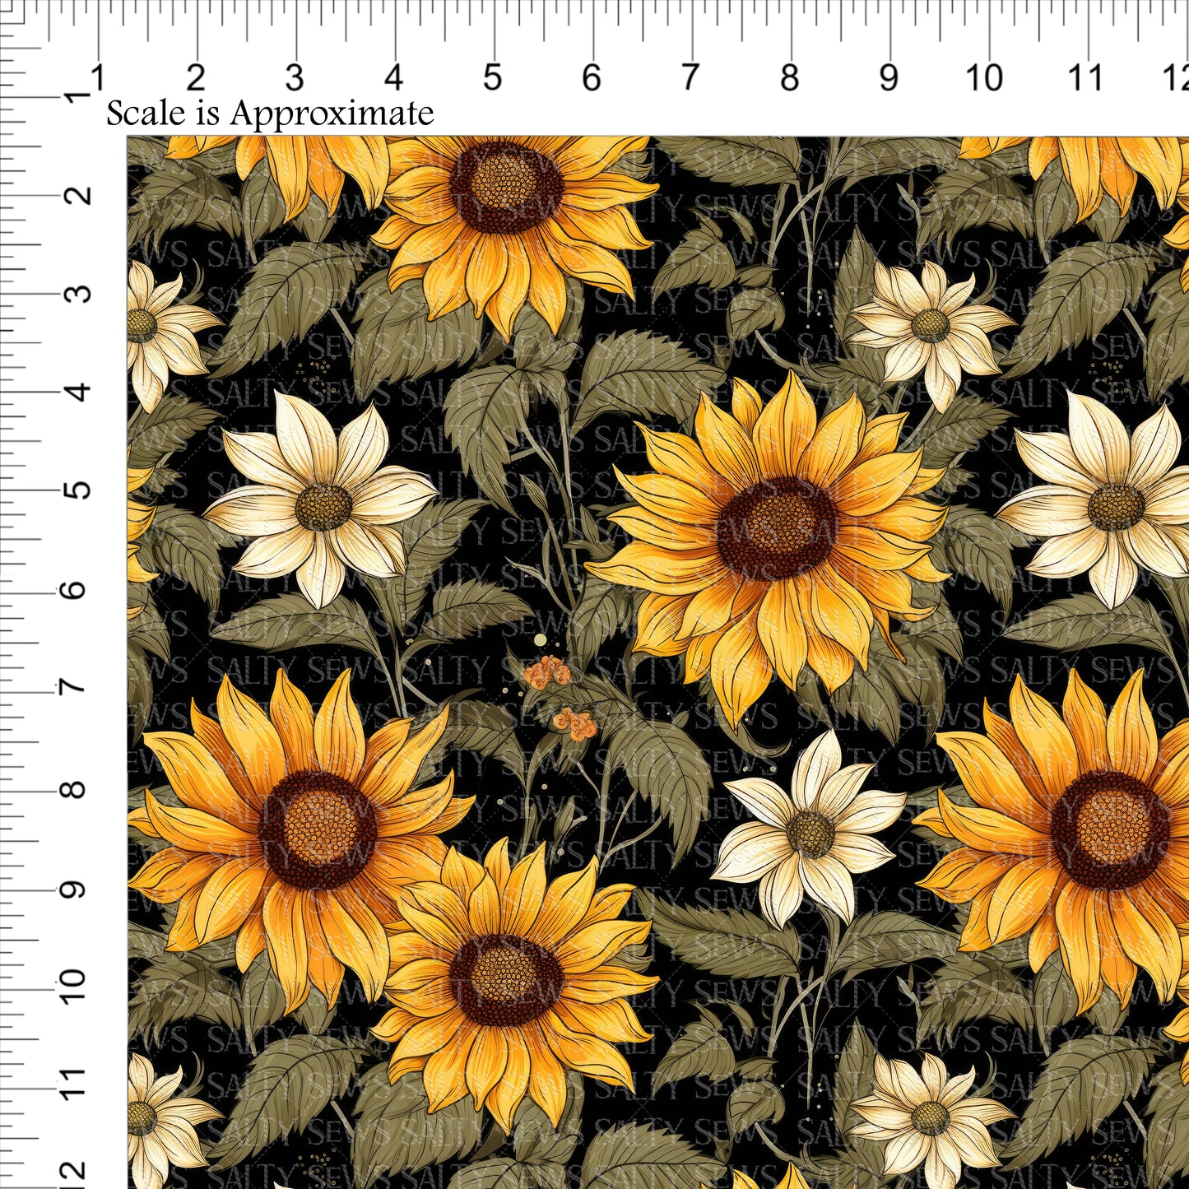Click number 6 on the top ruler
The height and width of the screenshot is (1189, 1189).
(x=591, y=78)
